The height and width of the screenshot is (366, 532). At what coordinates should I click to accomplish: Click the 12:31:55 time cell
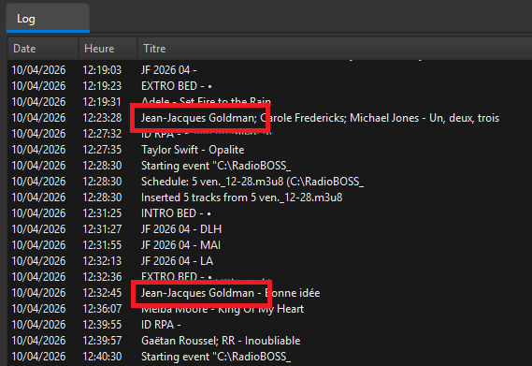tap(102, 245)
